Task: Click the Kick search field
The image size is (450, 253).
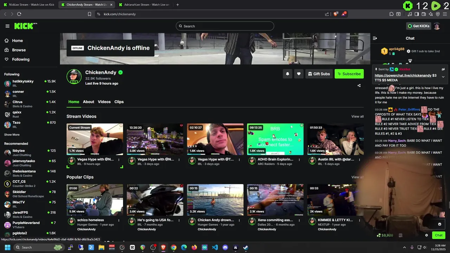Action: click(x=225, y=26)
